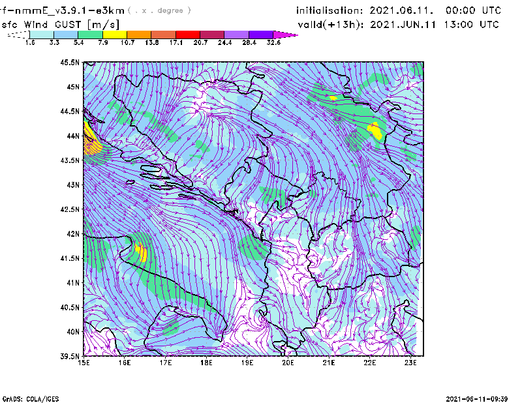The height and width of the screenshot is (403, 522).
Task: Click the 16E longitude label
Action: point(125,363)
